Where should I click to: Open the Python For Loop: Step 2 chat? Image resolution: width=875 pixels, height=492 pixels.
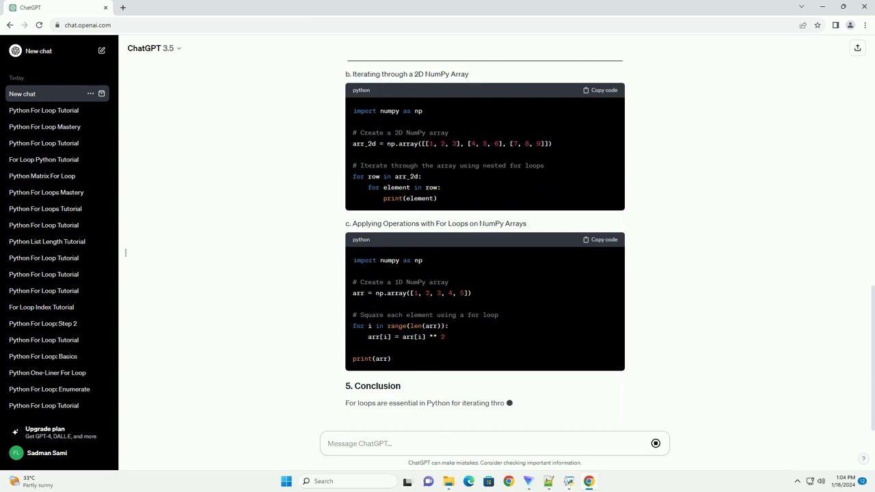(x=43, y=323)
